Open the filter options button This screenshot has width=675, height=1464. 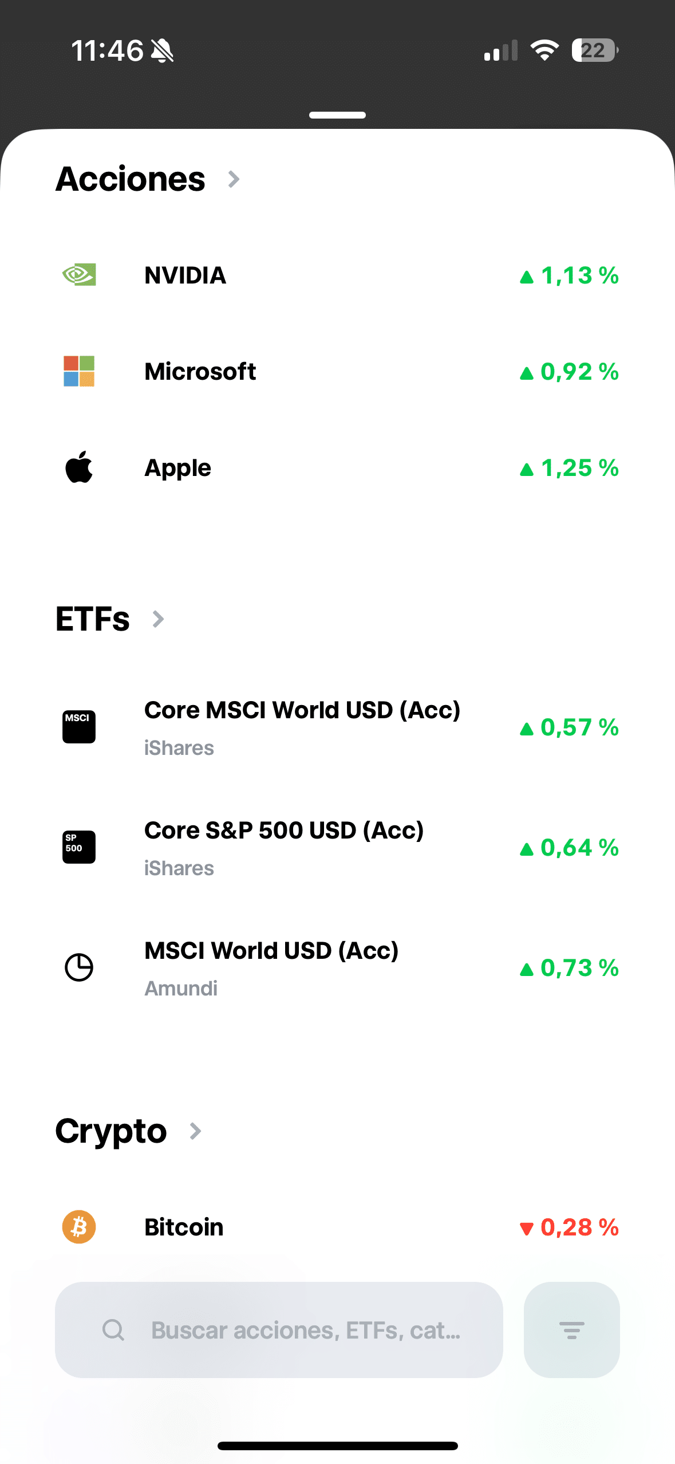coord(571,1329)
